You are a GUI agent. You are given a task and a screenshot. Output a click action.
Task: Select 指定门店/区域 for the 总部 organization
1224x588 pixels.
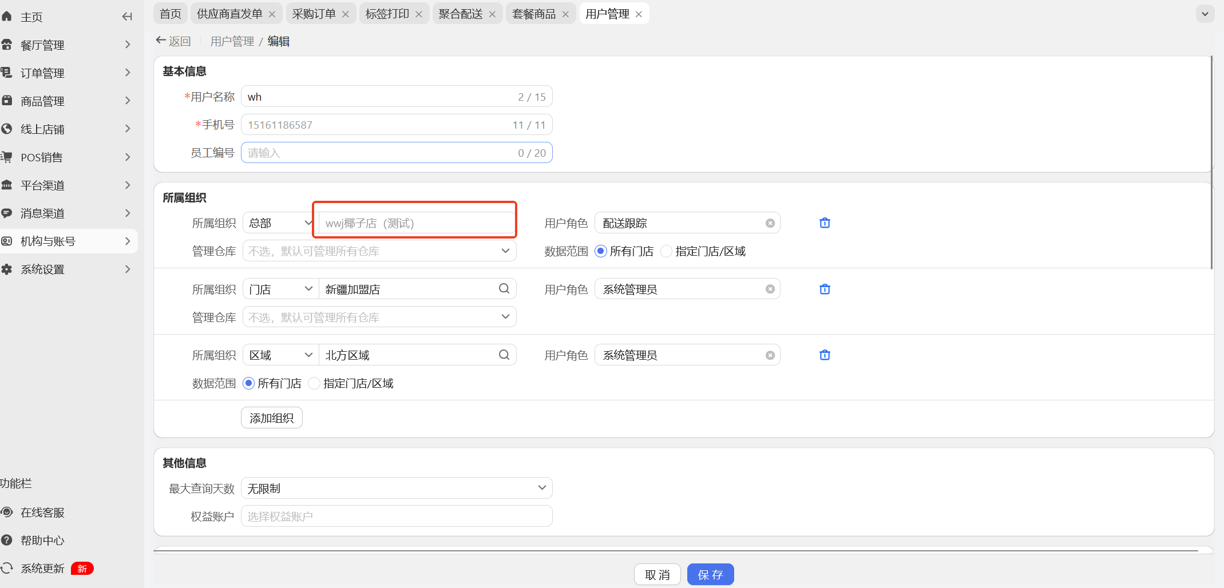pyautogui.click(x=667, y=251)
